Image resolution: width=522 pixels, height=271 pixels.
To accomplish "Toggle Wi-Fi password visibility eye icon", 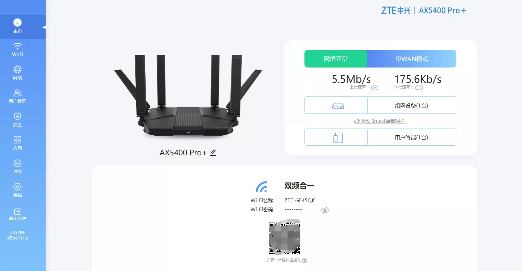I will pos(325,210).
